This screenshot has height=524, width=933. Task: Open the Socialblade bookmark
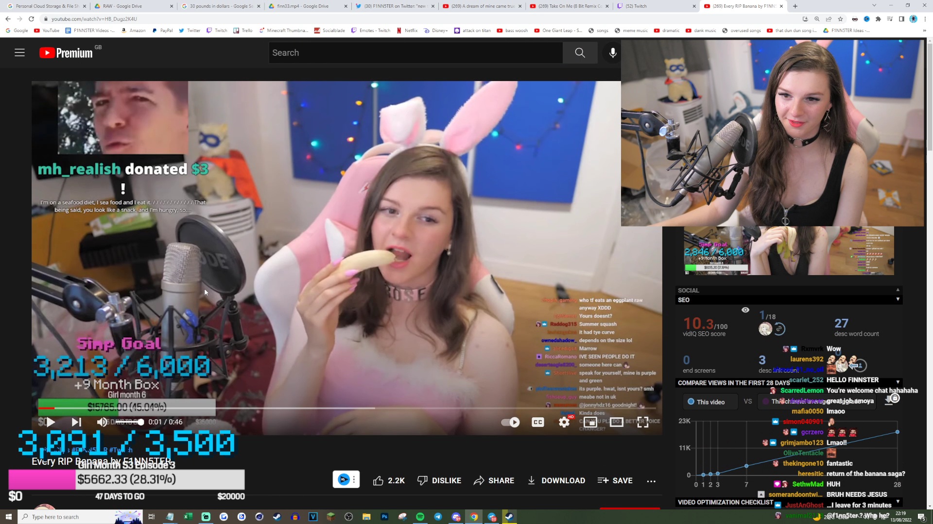[x=329, y=30]
